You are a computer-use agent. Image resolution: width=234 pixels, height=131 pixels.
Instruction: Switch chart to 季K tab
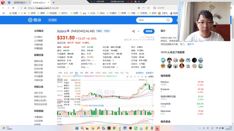87,73
